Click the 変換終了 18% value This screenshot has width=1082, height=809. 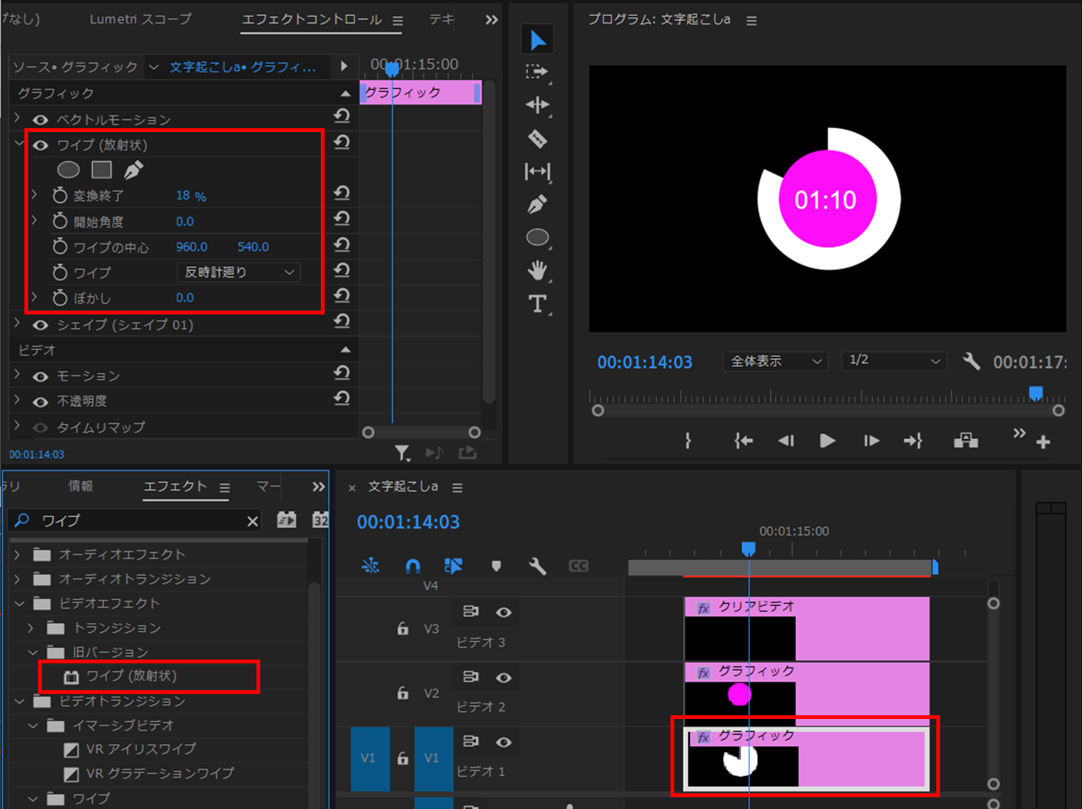(191, 195)
